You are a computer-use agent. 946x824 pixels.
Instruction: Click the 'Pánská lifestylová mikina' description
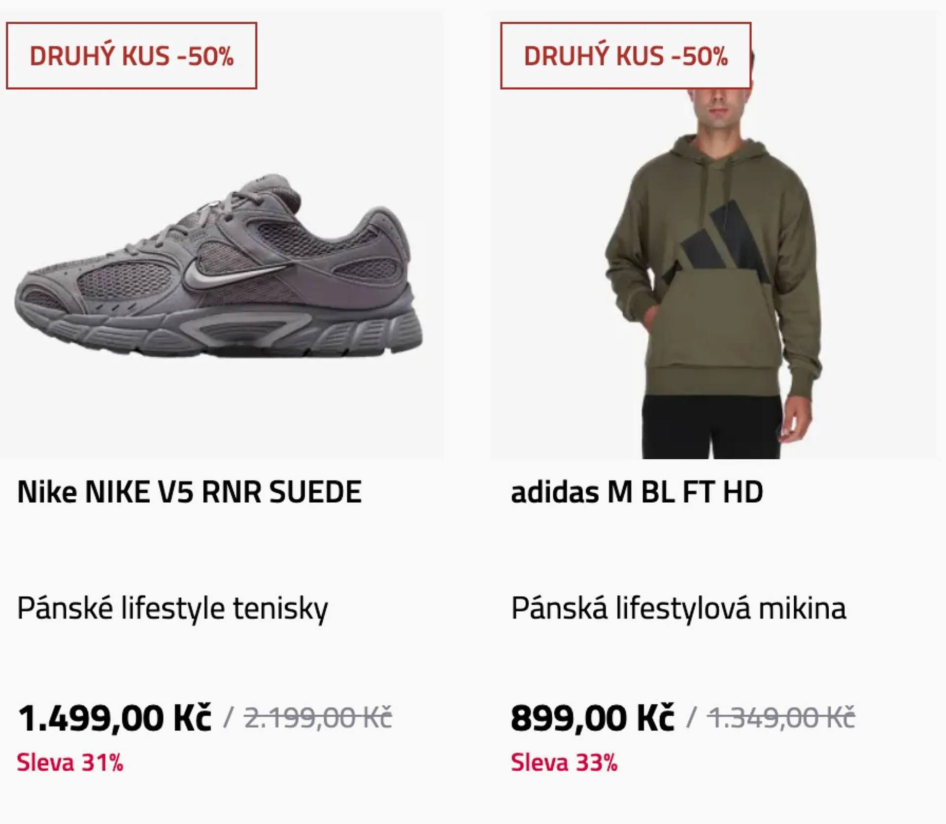[678, 608]
